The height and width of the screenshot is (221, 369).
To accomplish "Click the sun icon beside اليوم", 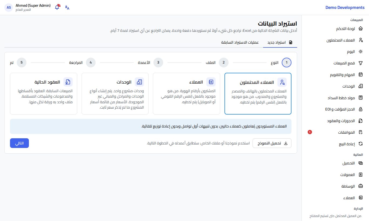I will pos(360,52).
